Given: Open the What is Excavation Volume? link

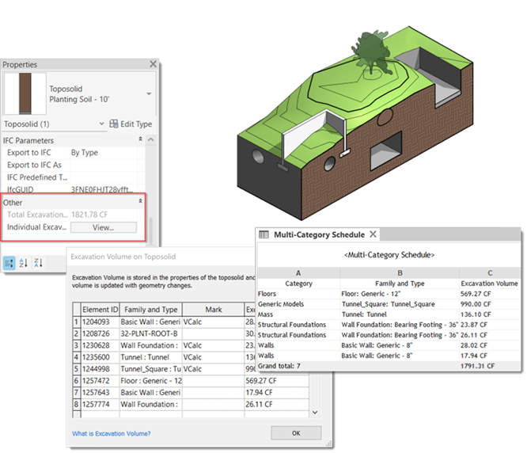Looking at the screenshot, I should [112, 433].
